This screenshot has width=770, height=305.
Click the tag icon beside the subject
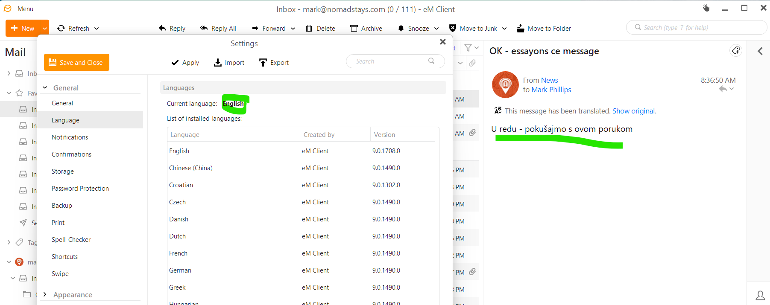click(x=736, y=51)
